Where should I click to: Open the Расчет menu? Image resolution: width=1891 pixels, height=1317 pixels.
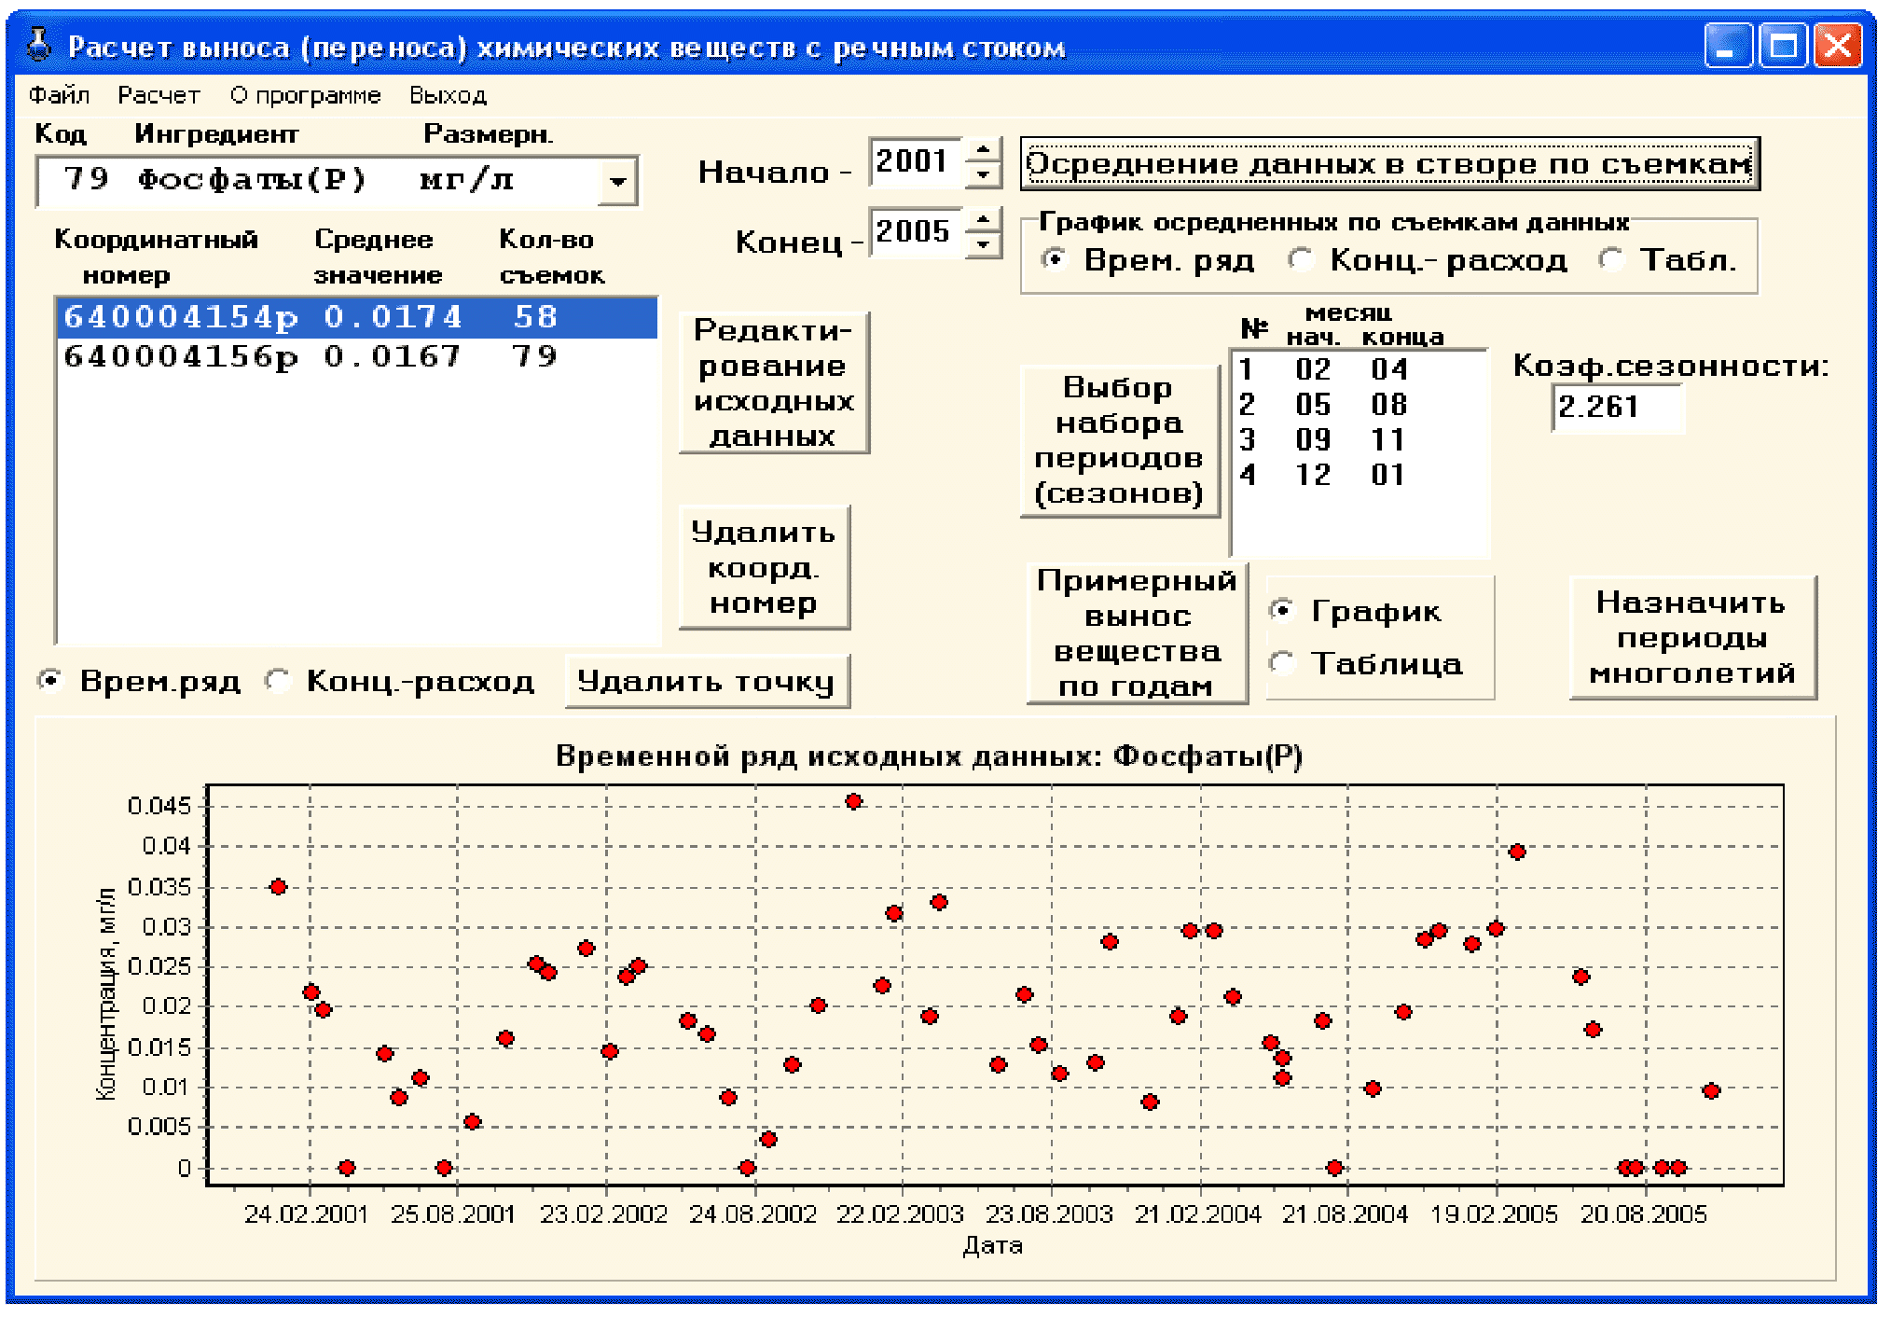pyautogui.click(x=159, y=95)
